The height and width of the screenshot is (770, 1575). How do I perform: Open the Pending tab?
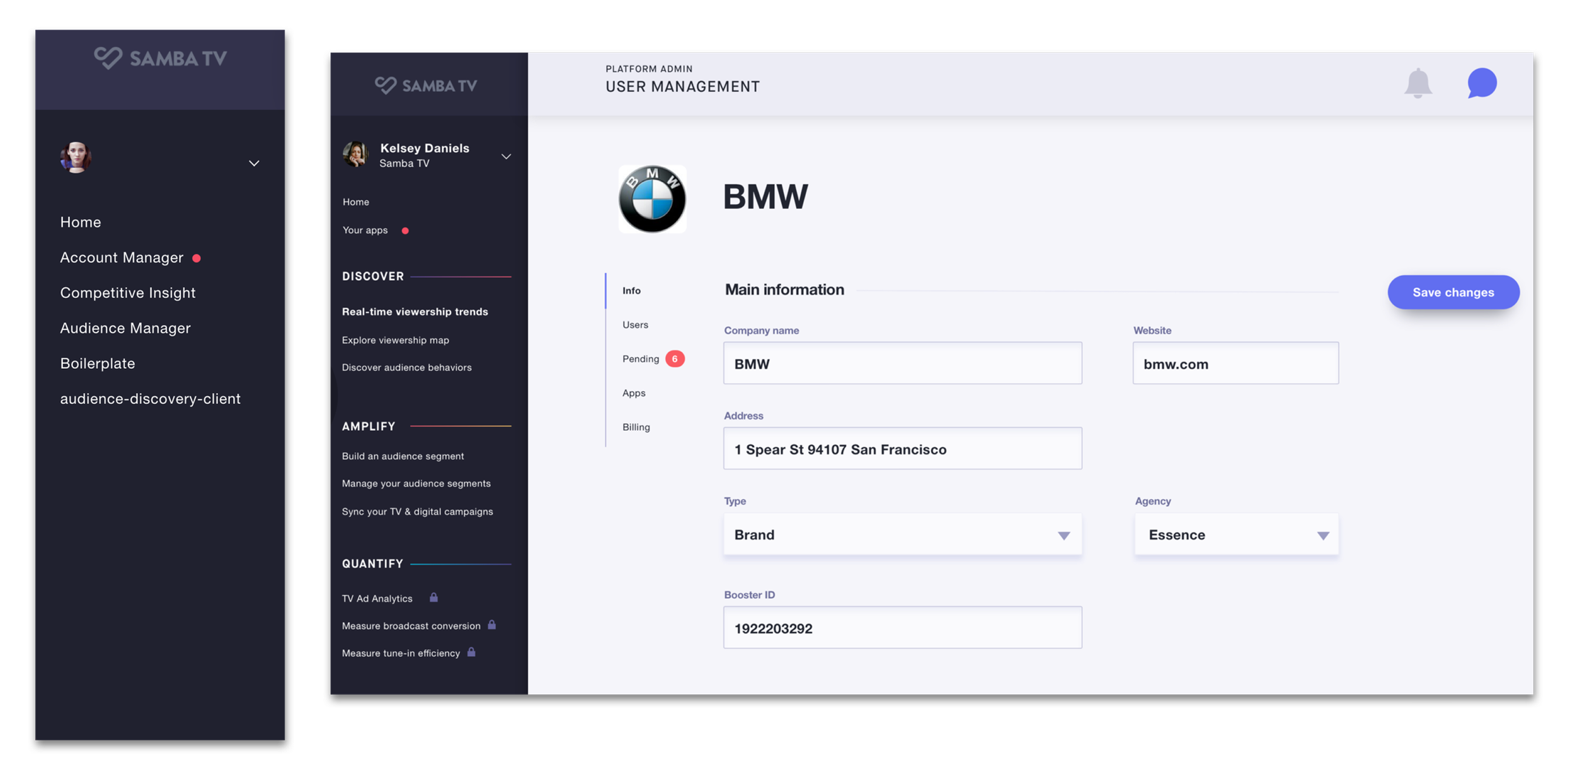641,359
